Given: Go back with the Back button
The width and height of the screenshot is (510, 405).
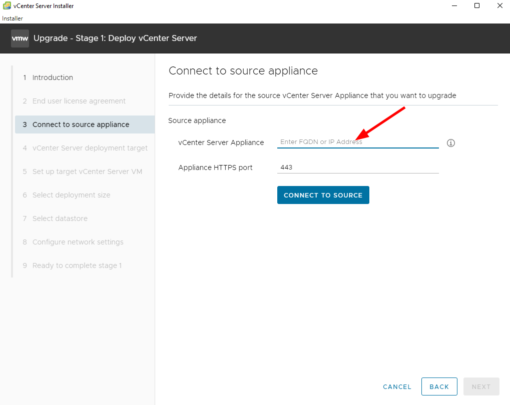Looking at the screenshot, I should tap(439, 386).
